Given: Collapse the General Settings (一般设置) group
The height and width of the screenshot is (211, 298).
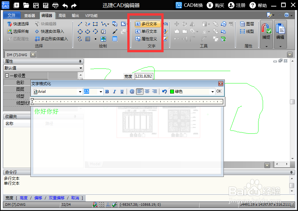Looking at the screenshot, I should click(7, 76).
